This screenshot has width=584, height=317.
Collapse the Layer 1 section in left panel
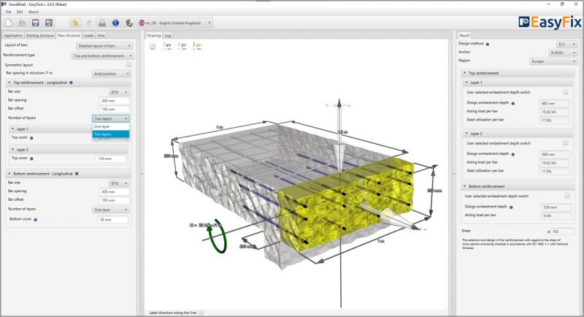12,129
